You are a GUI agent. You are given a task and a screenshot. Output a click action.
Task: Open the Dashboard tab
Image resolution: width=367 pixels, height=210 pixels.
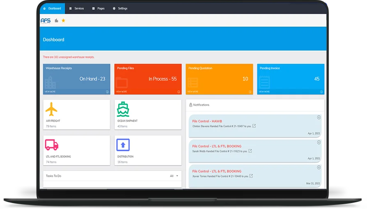(52, 9)
